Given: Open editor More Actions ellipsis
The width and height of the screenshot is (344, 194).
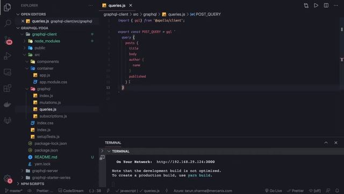Looking at the screenshot, I should 336,5.
